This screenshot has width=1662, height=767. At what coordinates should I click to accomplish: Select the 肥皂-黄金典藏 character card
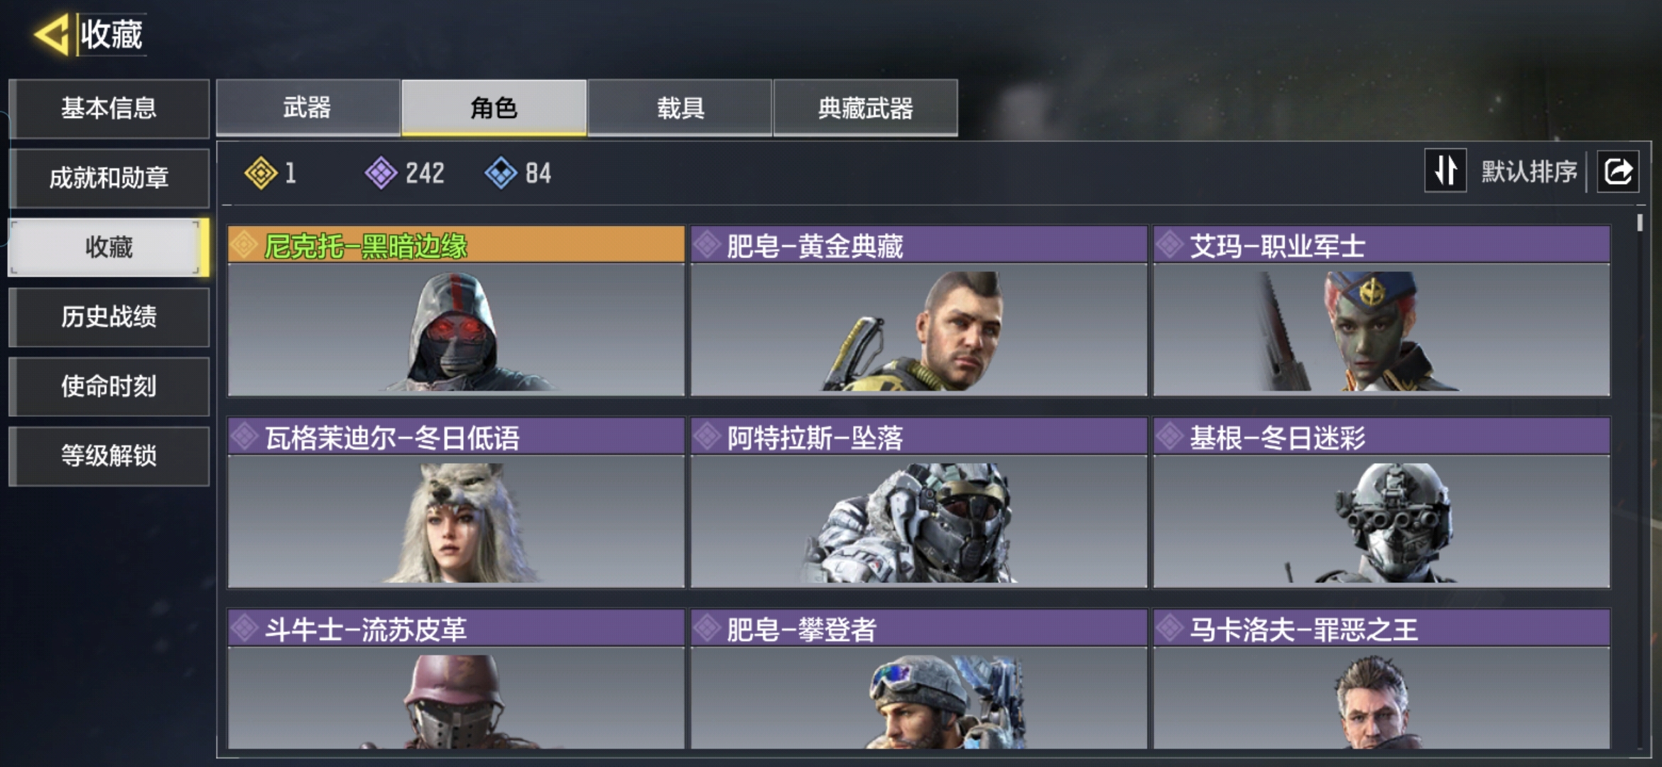(918, 311)
